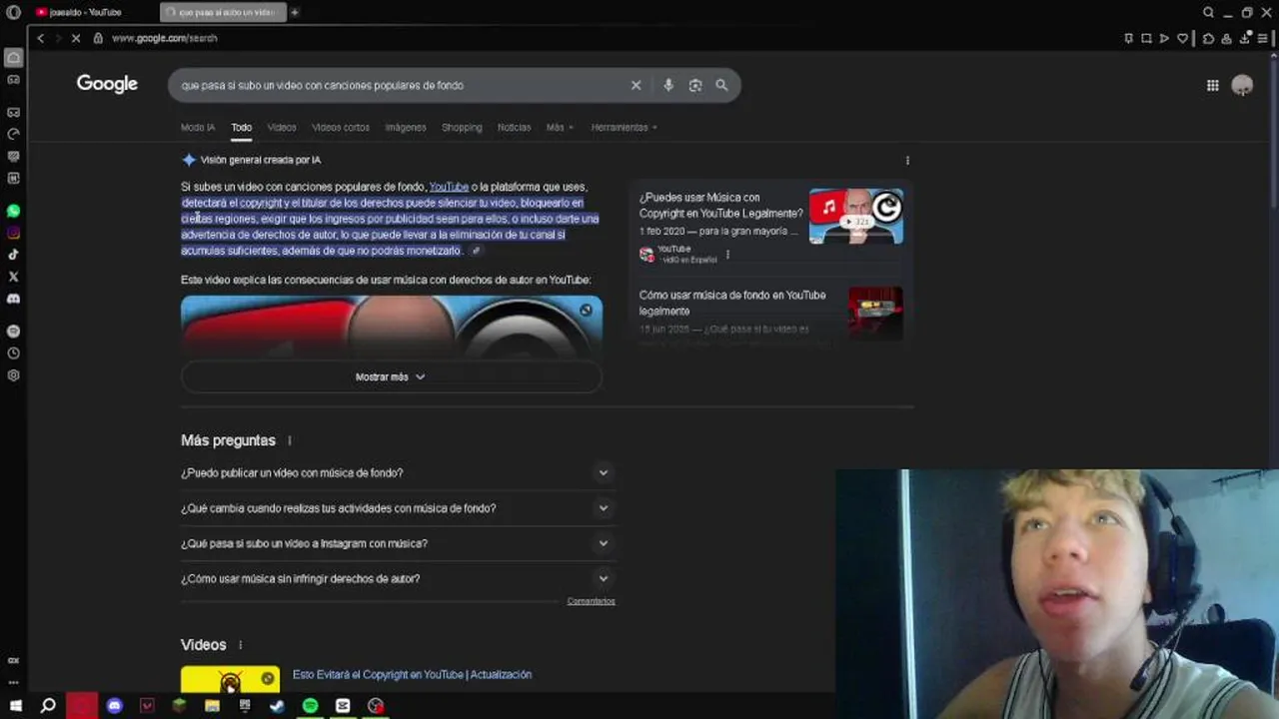Click the YouTube link in AI overview
This screenshot has height=719, width=1279.
click(449, 187)
